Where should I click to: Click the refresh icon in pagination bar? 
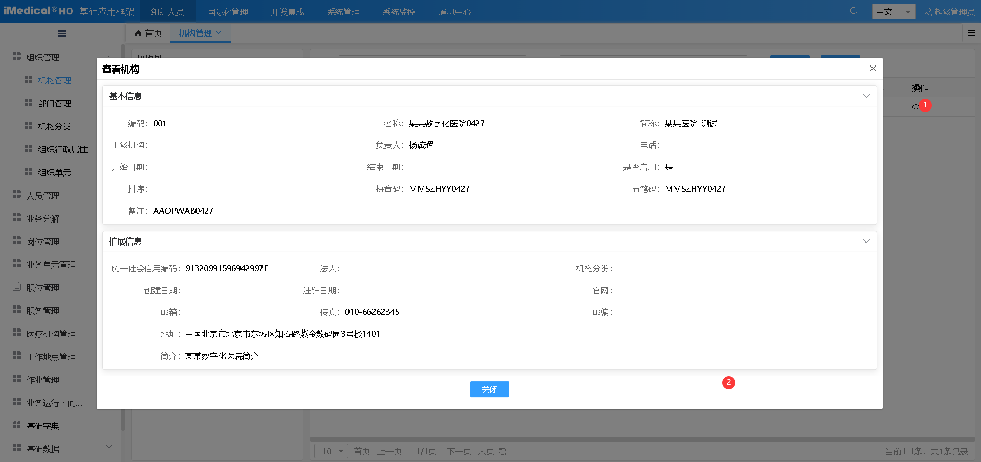coord(503,451)
